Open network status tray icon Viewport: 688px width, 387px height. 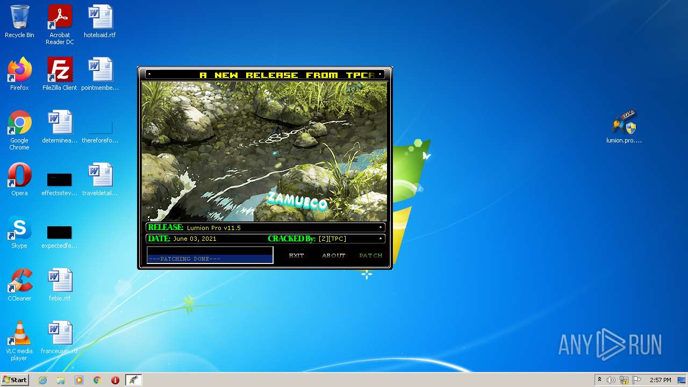pos(624,380)
